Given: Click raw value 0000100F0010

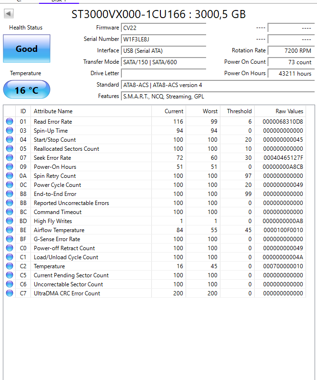Looking at the screenshot, I should click(283, 230).
